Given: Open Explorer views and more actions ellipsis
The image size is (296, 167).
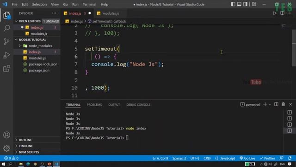Looking at the screenshot, I should 54,13.
